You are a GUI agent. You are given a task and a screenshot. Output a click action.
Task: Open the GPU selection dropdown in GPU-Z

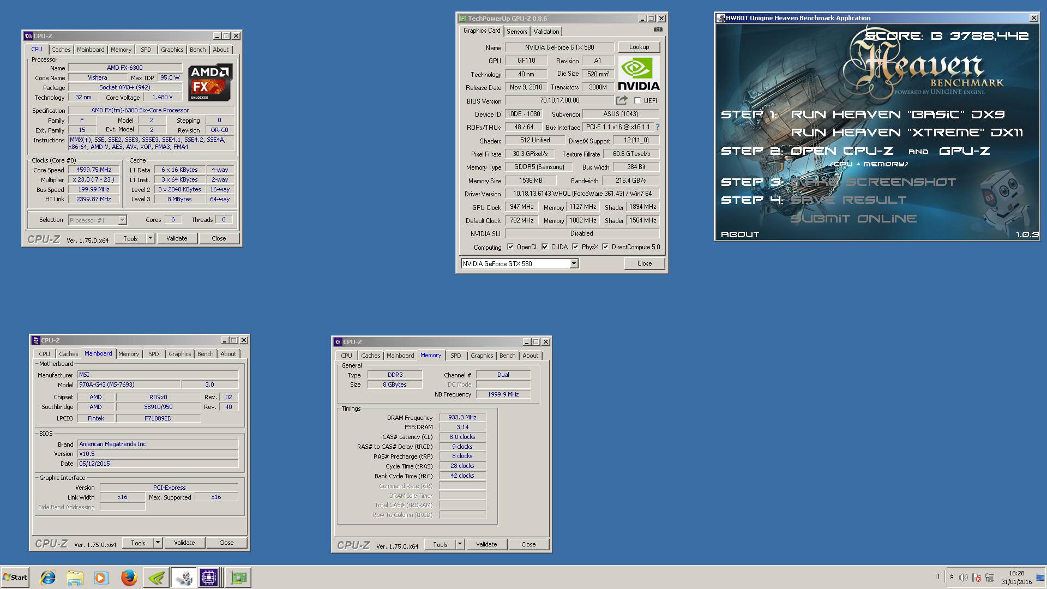coord(574,264)
